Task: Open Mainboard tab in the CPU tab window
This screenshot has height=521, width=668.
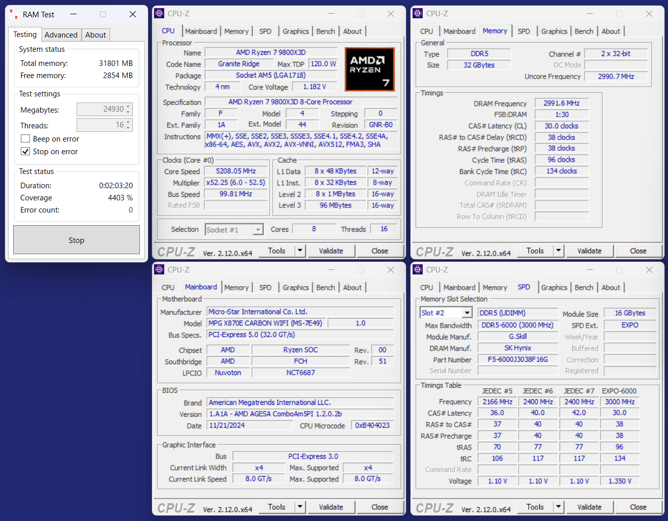Action: pyautogui.click(x=201, y=31)
